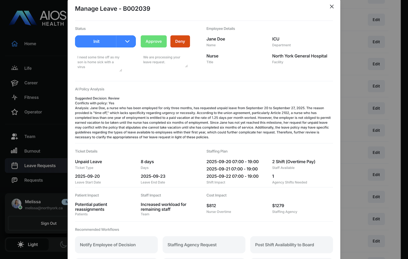Expand the processing message text box

point(187,66)
